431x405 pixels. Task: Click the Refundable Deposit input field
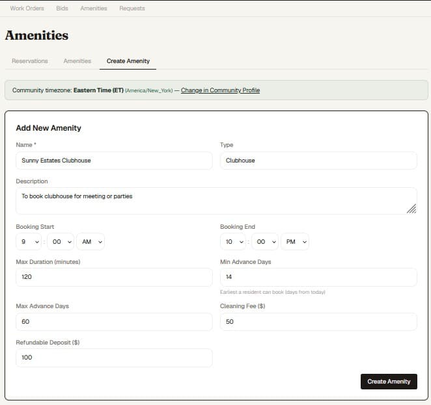114,358
